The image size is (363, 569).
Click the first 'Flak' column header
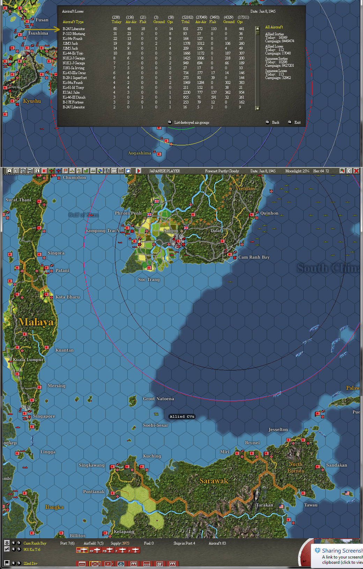click(143, 22)
